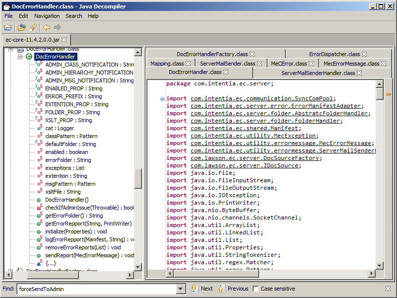Click the tree panel vertical scrollbar thumb
The width and height of the screenshot is (397, 298).
pos(138,178)
